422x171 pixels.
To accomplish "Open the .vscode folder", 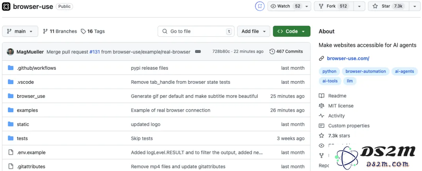I will pyautogui.click(x=25, y=82).
